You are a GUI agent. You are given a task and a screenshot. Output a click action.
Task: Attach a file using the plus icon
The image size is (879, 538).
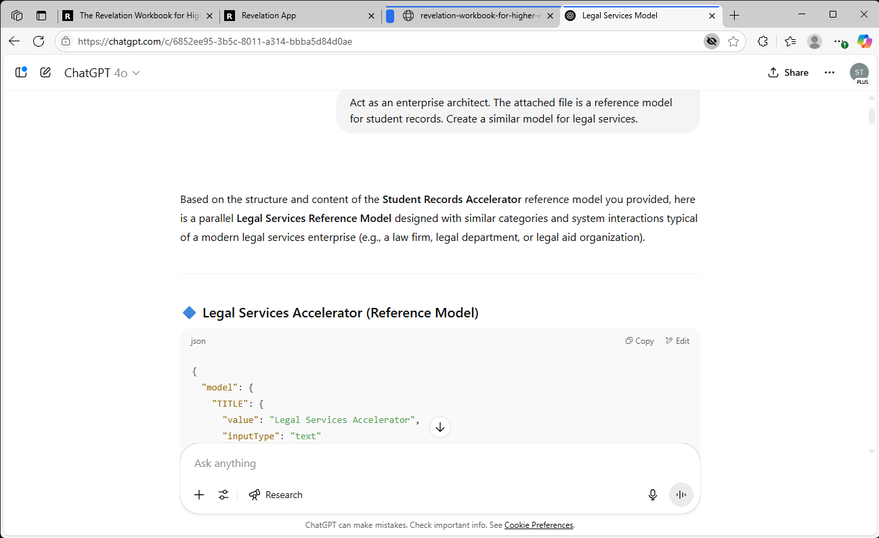point(198,495)
